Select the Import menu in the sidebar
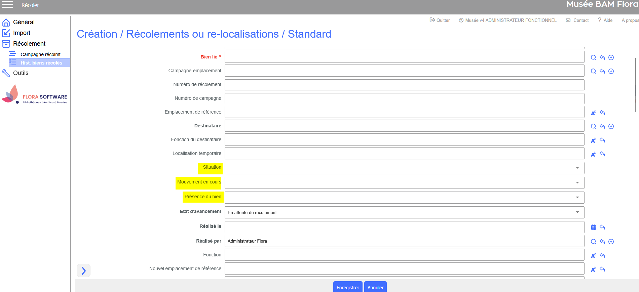 [22, 33]
